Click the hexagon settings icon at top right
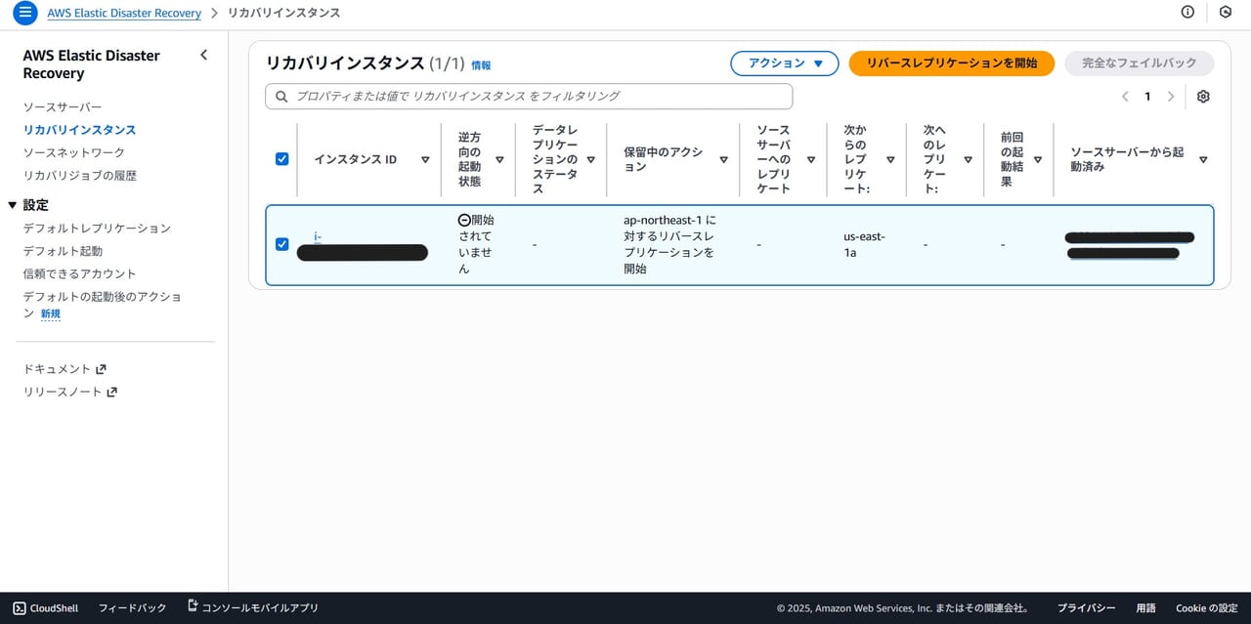The height and width of the screenshot is (624, 1251). click(x=1225, y=13)
